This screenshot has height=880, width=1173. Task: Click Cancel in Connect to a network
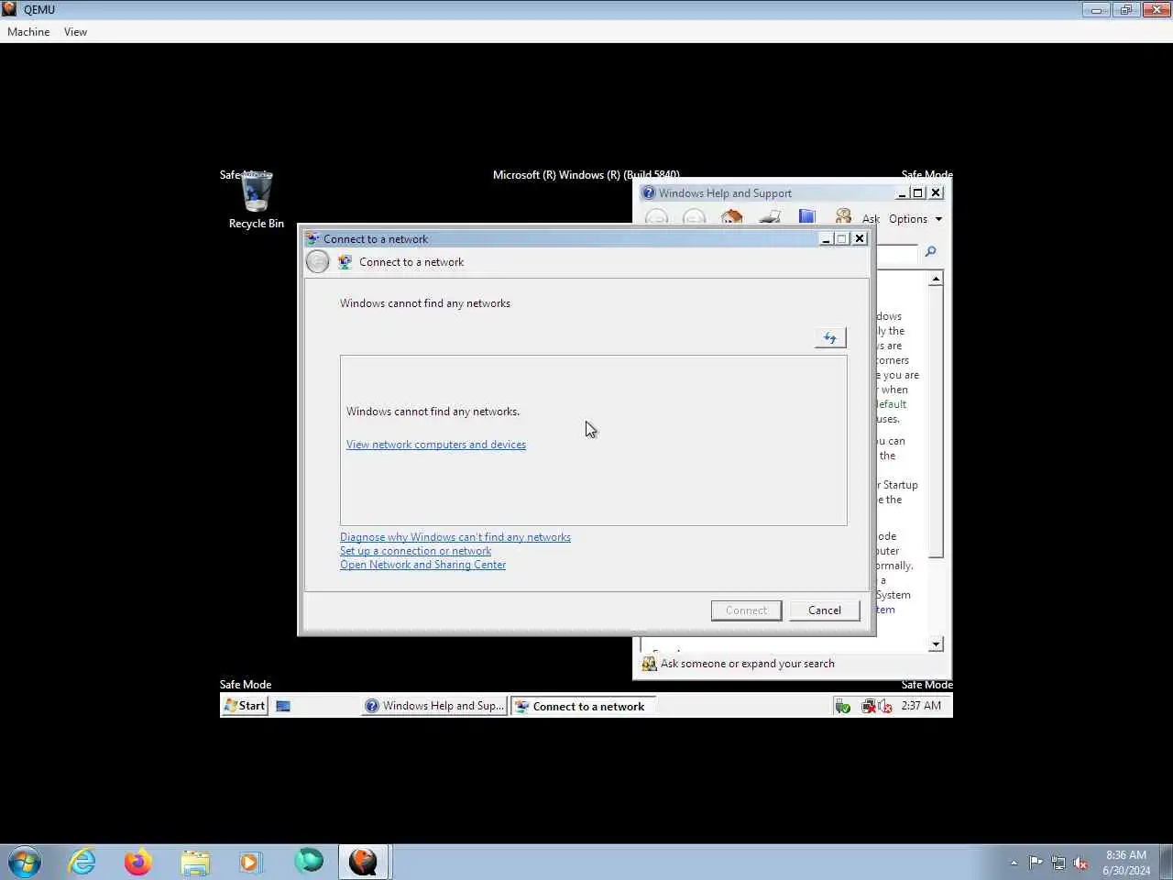point(825,610)
